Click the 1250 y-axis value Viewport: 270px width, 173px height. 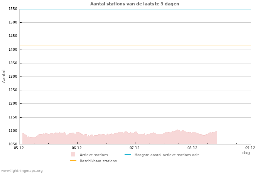[13, 90]
